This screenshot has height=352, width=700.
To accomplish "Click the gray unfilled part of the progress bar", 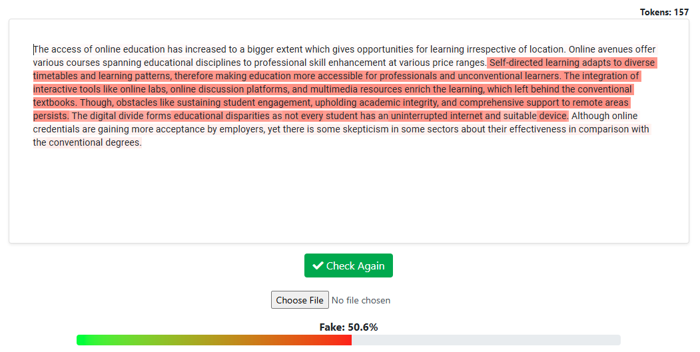I will coord(486,340).
